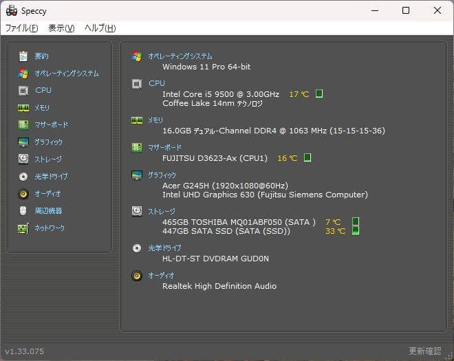Image resolution: width=454 pixels, height=361 pixels.
Task: Click the FUJITSU D3623-Ax (CPU1) text
Action: click(215, 158)
